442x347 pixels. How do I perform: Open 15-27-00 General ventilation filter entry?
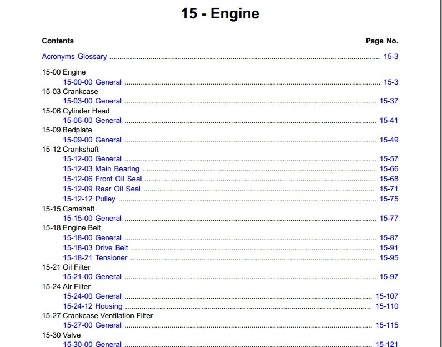coord(92,325)
